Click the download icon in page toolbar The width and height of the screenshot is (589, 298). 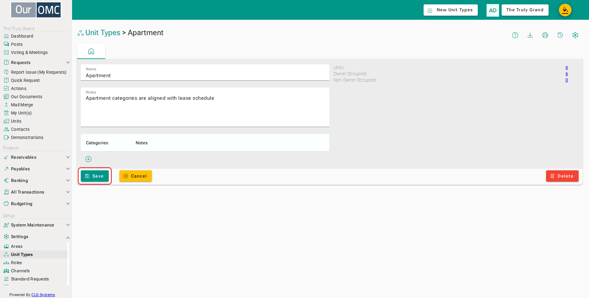530,35
